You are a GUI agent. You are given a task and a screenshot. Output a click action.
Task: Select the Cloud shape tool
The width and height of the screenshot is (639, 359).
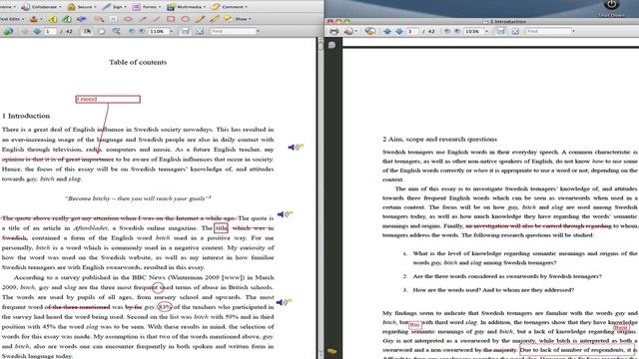[128, 19]
